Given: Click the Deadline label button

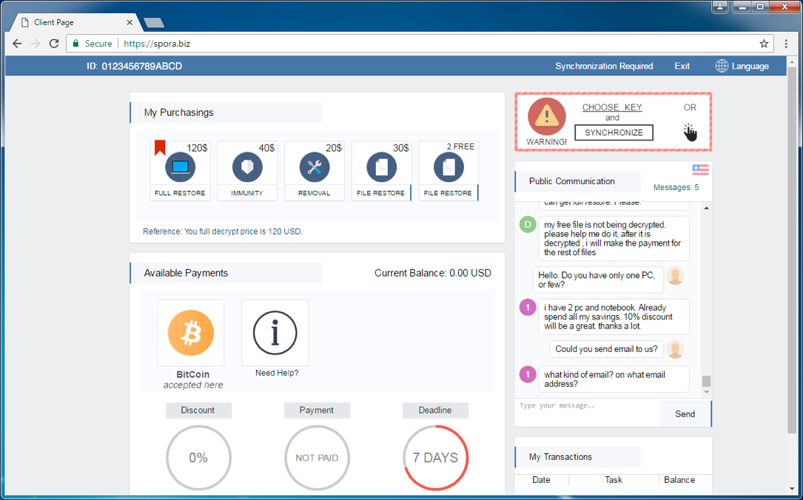Looking at the screenshot, I should tap(435, 411).
